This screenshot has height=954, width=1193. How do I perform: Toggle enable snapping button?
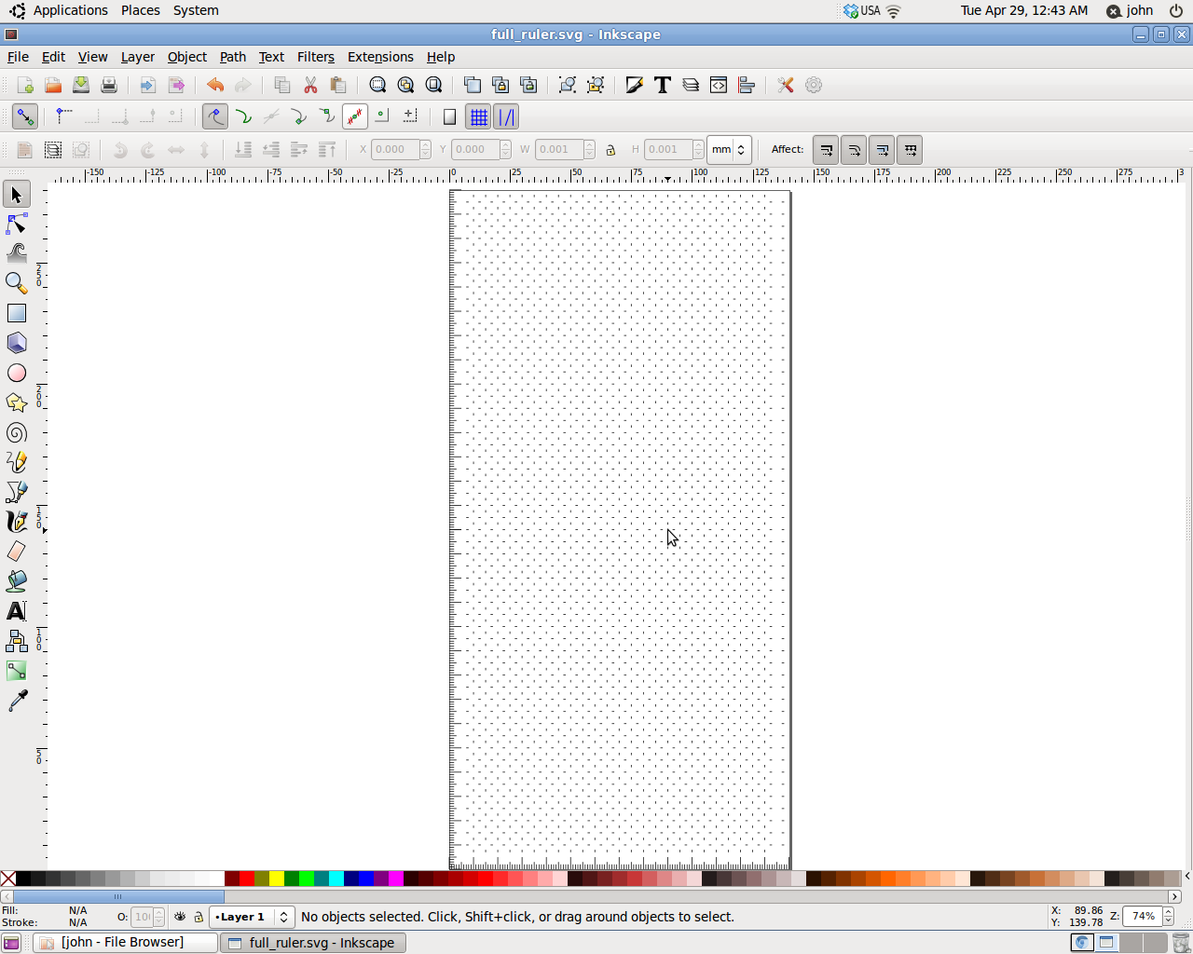[25, 116]
